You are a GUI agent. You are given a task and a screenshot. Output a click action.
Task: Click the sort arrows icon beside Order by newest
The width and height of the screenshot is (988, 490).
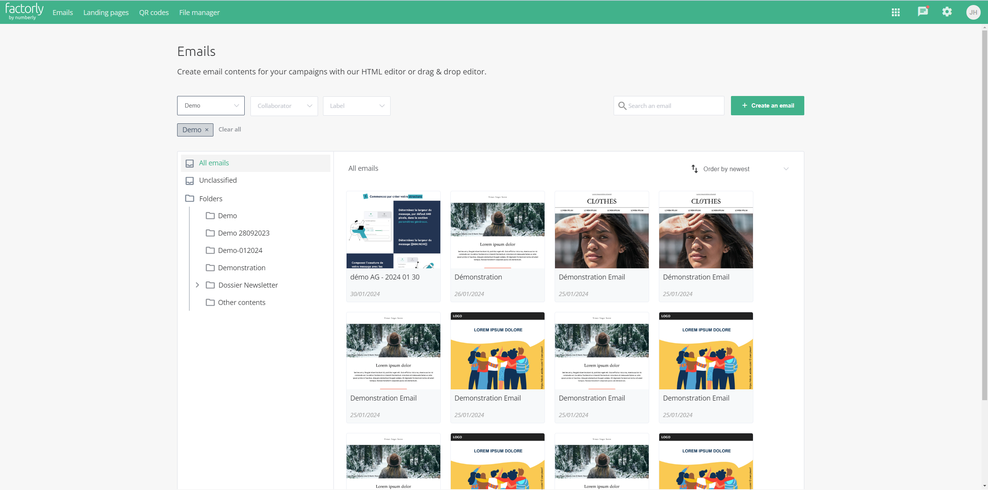(695, 169)
